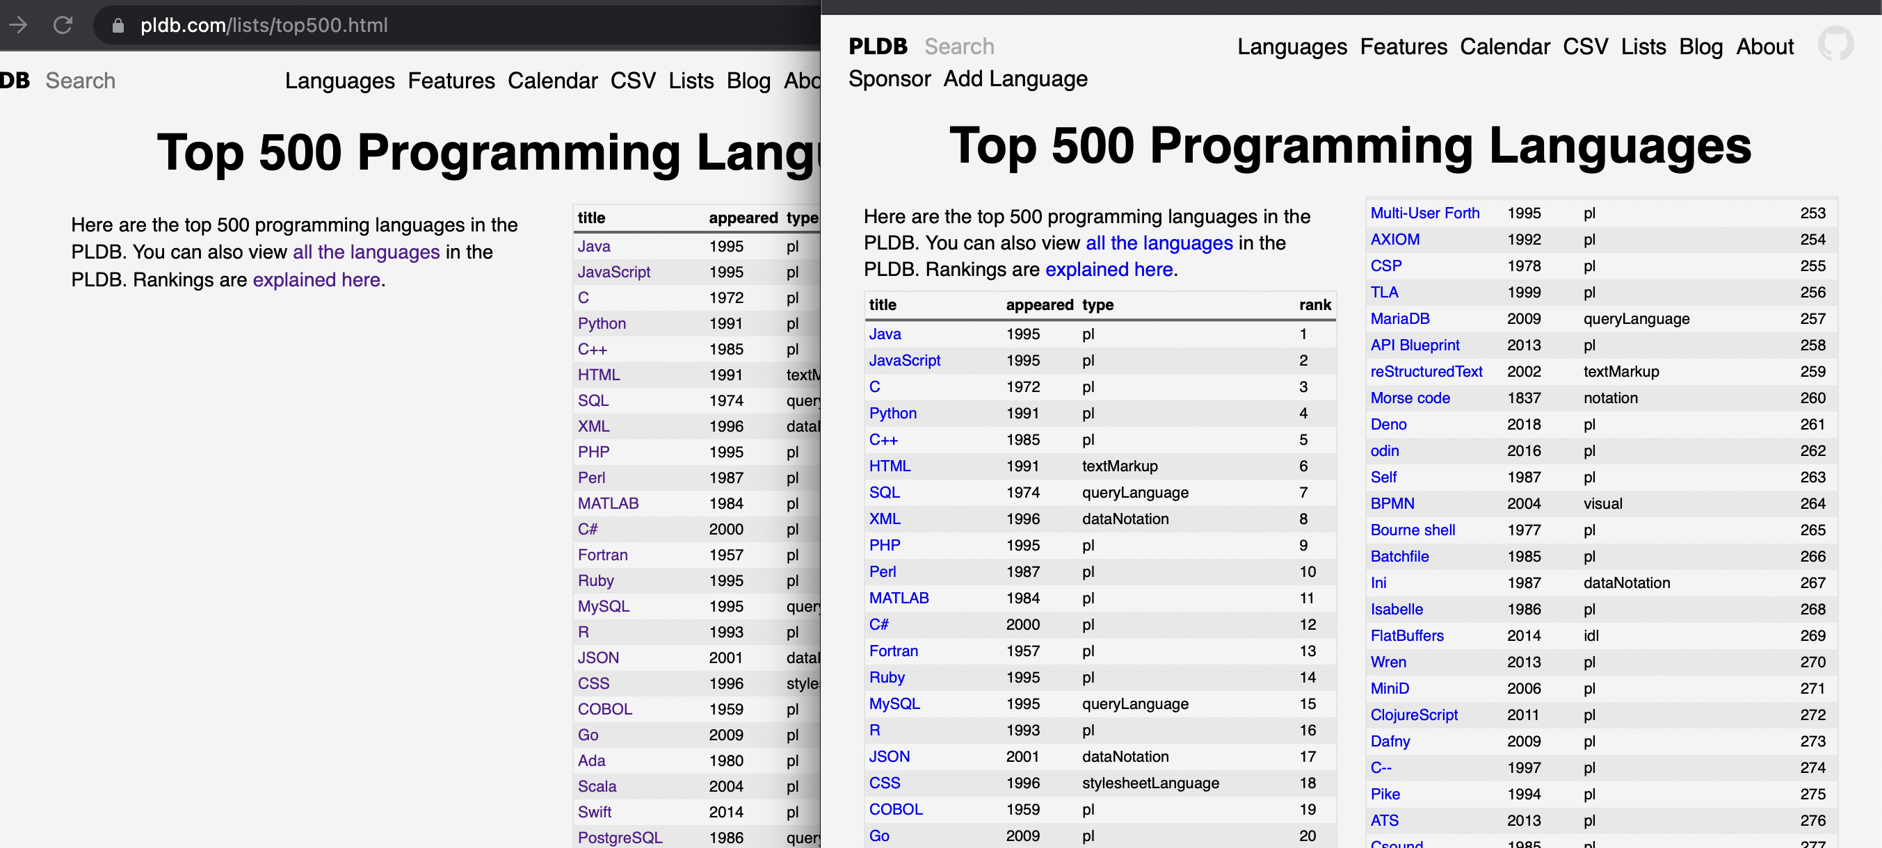The width and height of the screenshot is (1882, 848).
Task: Focus the Search field in right window
Action: pyautogui.click(x=958, y=46)
